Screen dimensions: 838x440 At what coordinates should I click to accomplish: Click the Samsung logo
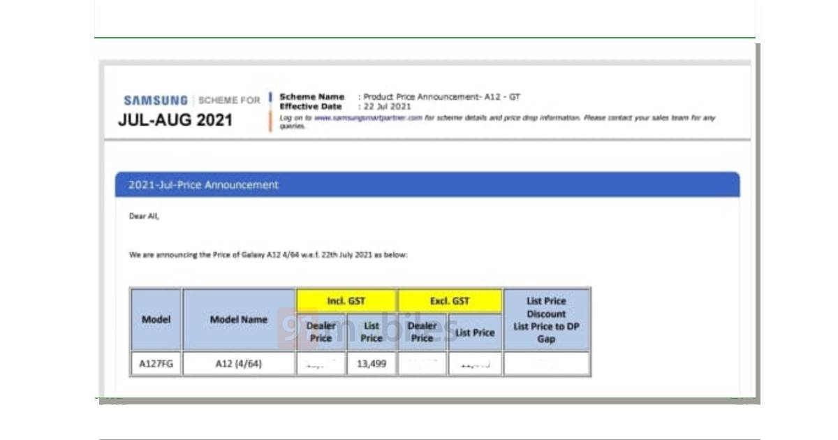pyautogui.click(x=155, y=101)
